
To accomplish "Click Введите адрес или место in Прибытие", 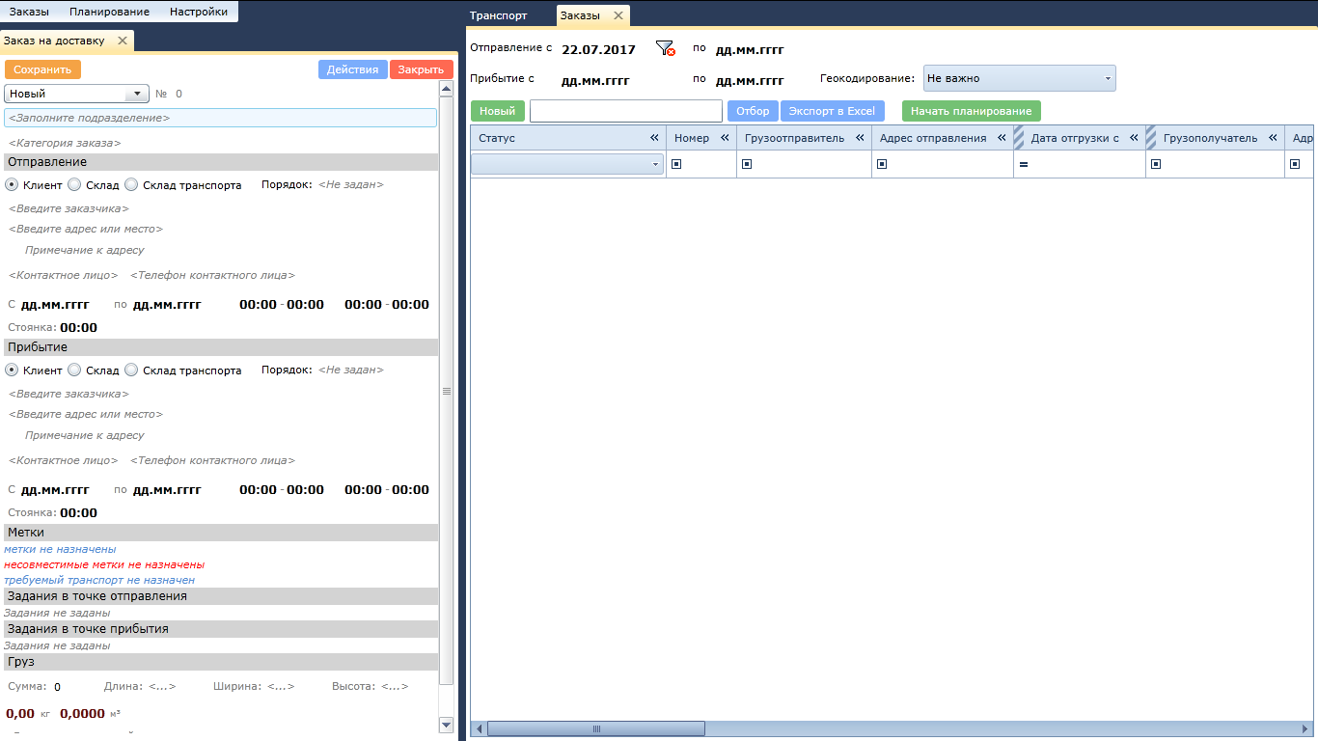I will [x=86, y=414].
